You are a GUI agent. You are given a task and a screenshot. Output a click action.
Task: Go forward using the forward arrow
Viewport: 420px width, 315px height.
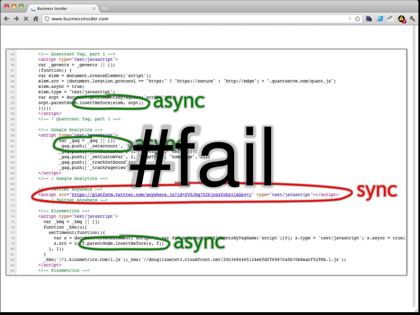[x=16, y=19]
